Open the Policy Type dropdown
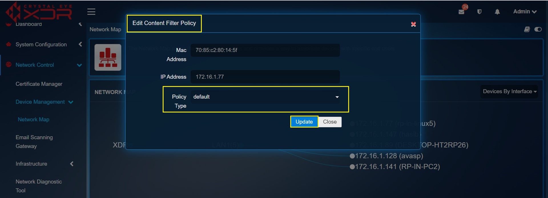 265,97
